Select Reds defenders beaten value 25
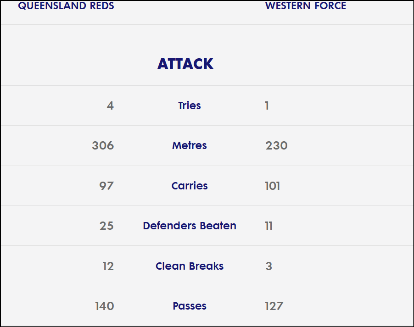 (106, 226)
